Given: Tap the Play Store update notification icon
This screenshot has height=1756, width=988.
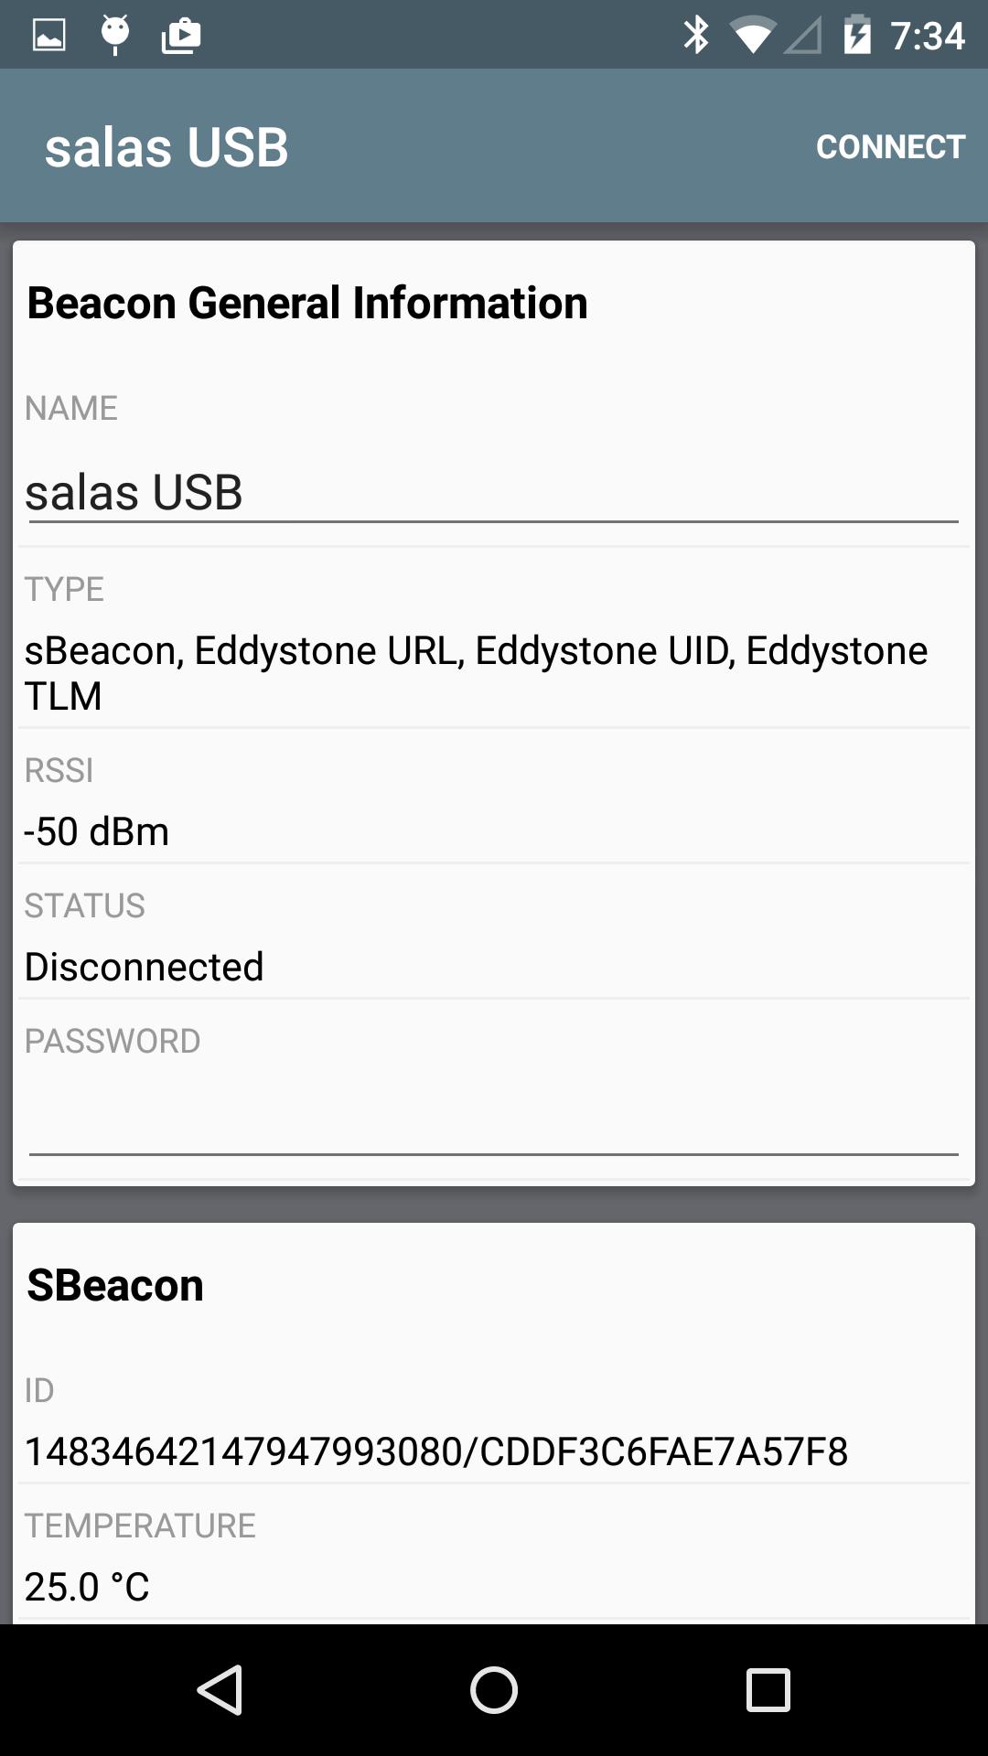Looking at the screenshot, I should pos(181,35).
